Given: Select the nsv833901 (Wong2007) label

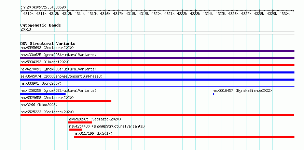Looking at the screenshot, I should (41, 83).
